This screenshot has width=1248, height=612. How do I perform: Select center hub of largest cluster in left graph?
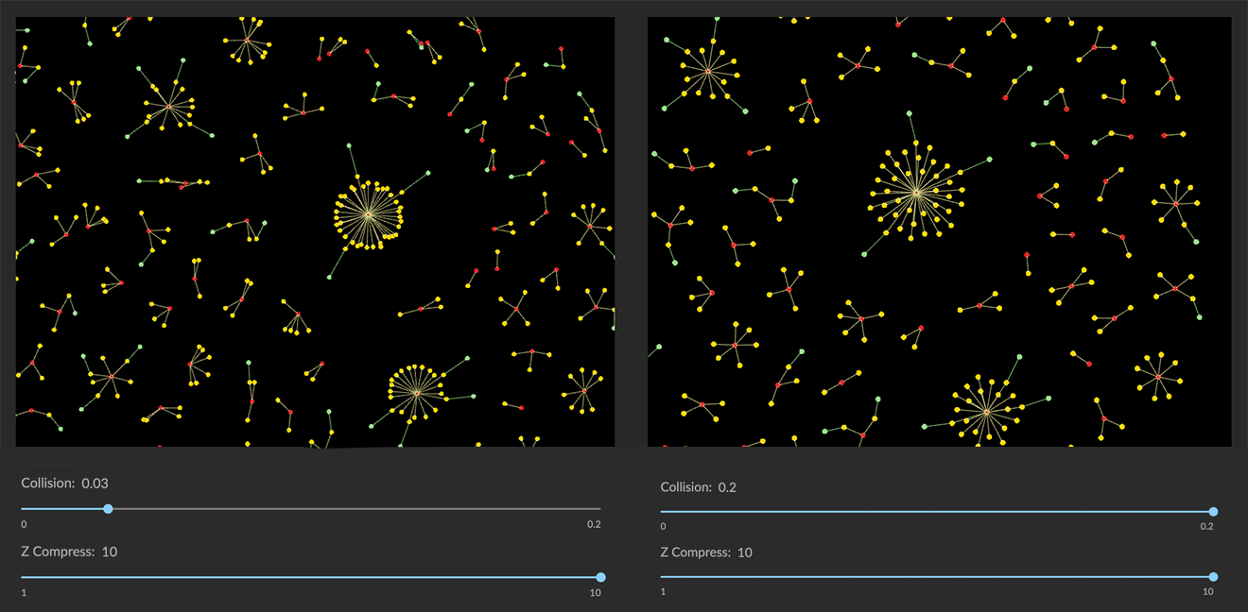click(368, 215)
